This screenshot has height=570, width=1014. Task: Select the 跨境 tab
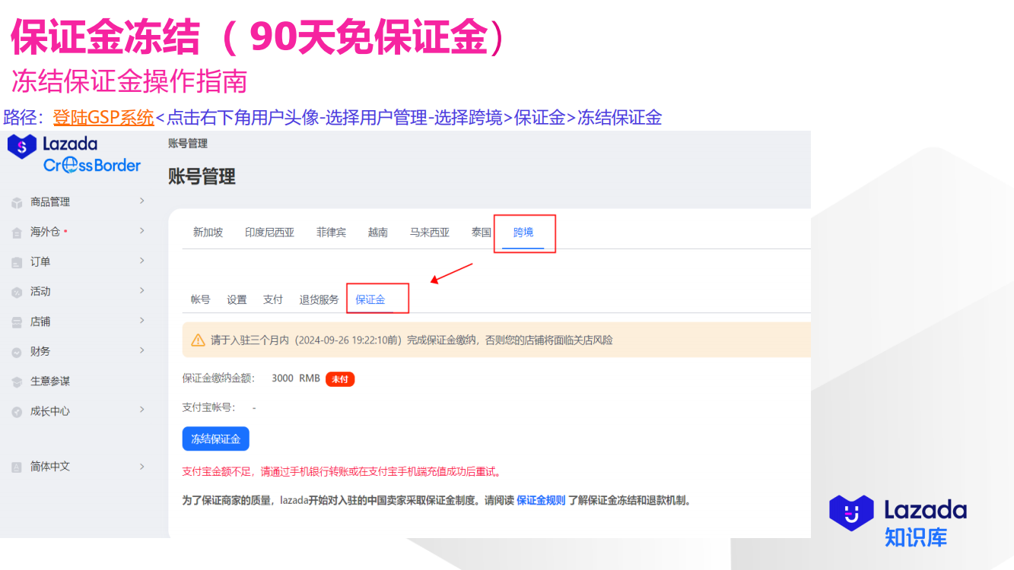(523, 233)
